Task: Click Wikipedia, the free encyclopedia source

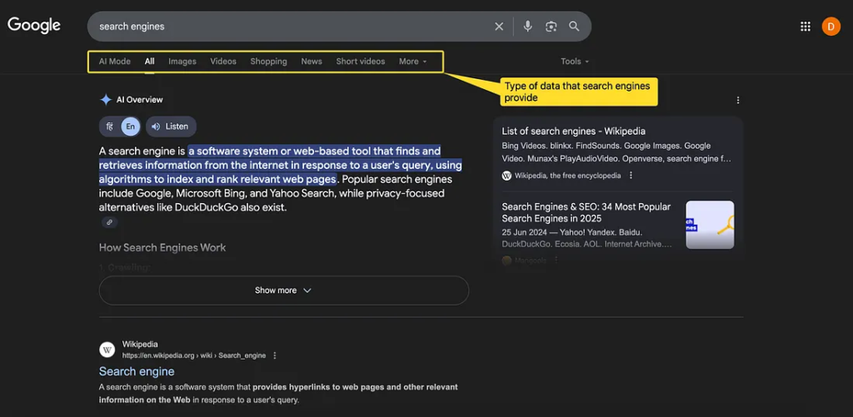Action: (567, 176)
